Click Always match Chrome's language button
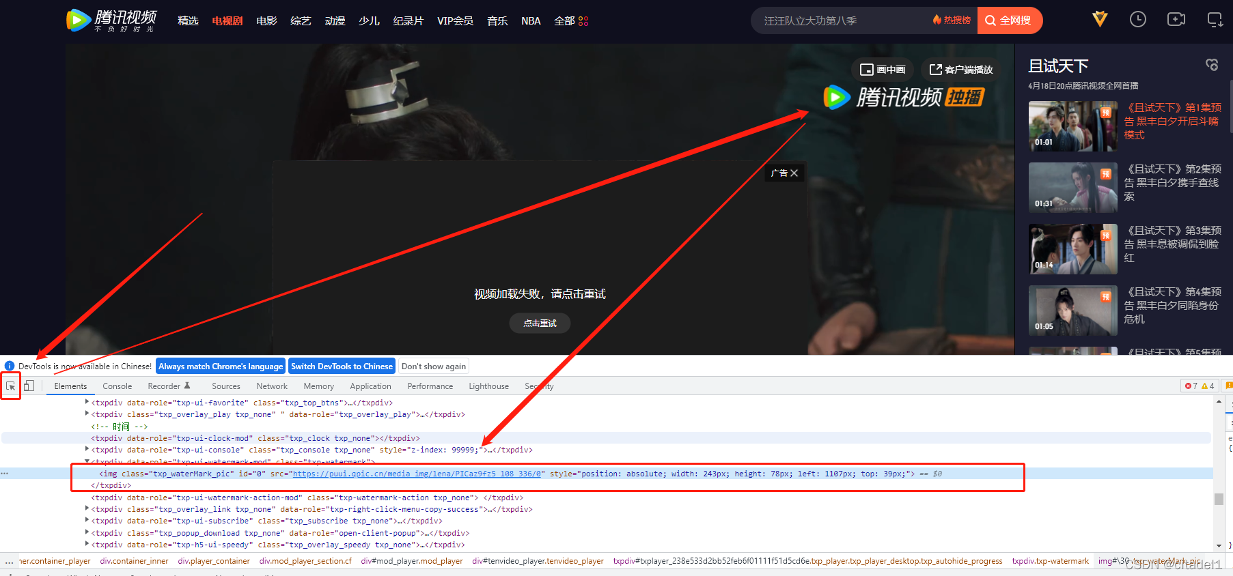The width and height of the screenshot is (1233, 576). 221,366
